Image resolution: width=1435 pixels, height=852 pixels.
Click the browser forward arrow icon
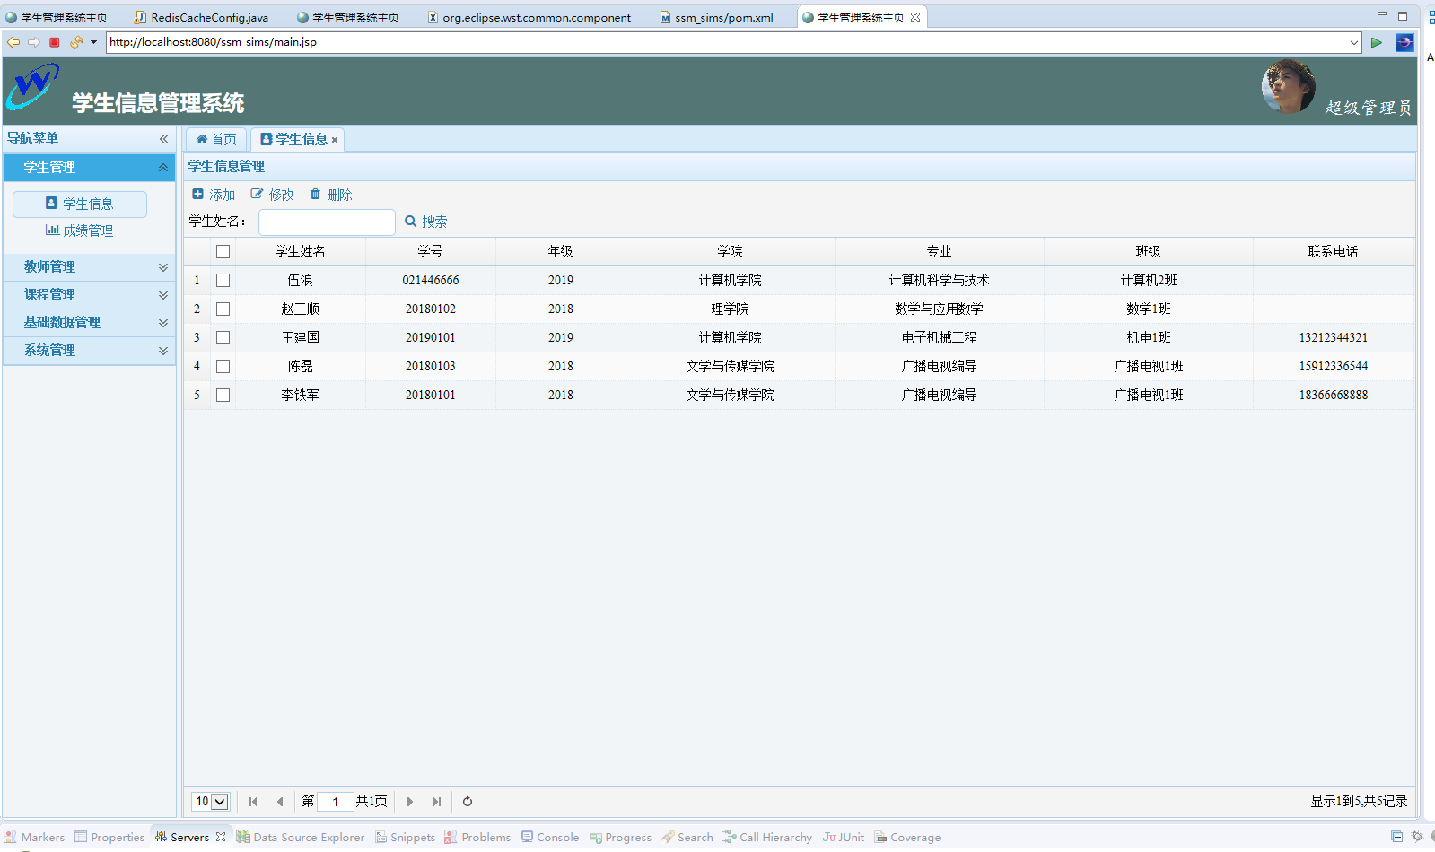(34, 42)
